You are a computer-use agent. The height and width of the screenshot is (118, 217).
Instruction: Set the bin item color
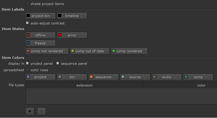(x=72, y=77)
